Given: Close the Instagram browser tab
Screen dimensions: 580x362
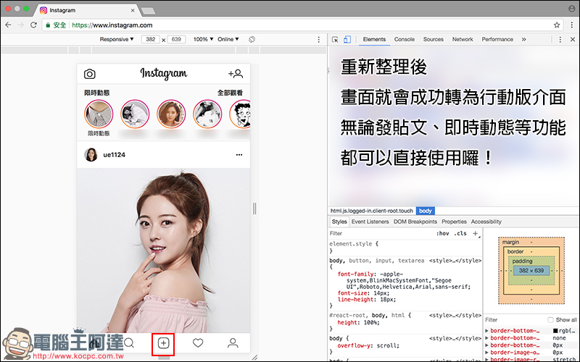Looking at the screenshot, I should pos(133,10).
